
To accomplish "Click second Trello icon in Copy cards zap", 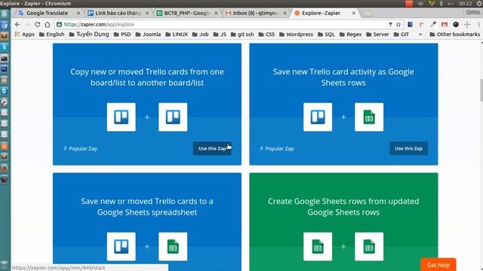I will click(x=173, y=117).
